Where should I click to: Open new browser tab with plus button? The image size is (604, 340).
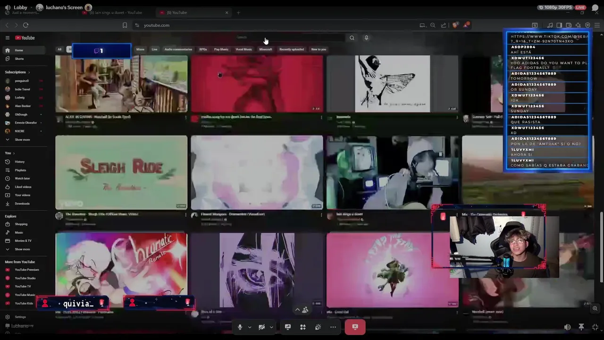[238, 13]
